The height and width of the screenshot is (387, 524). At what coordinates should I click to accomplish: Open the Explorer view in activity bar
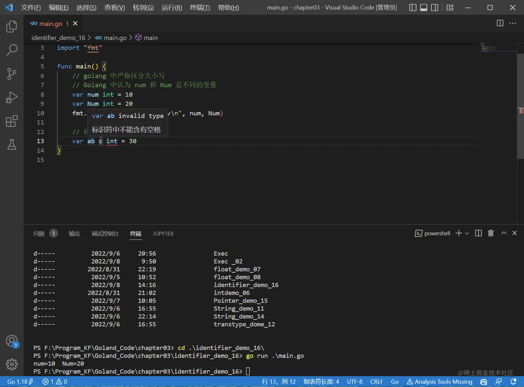(x=11, y=26)
